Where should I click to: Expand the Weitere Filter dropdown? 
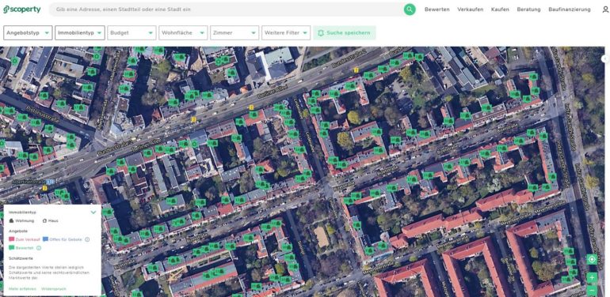[286, 33]
